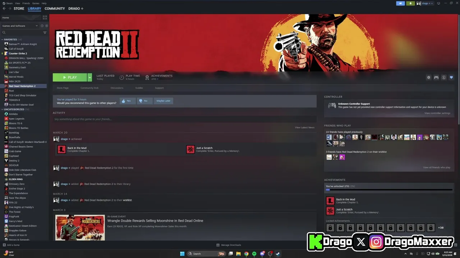Toggle recent activity clock filter in sidebar
Screen dimensions: 460x258
(x=42, y=26)
